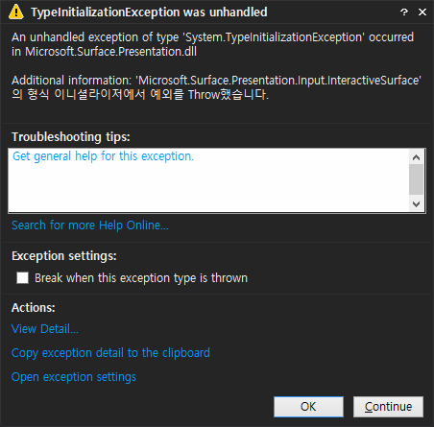434x427 pixels.
Task: Click the yellow warning triangle icon
Action: pyautogui.click(x=15, y=12)
